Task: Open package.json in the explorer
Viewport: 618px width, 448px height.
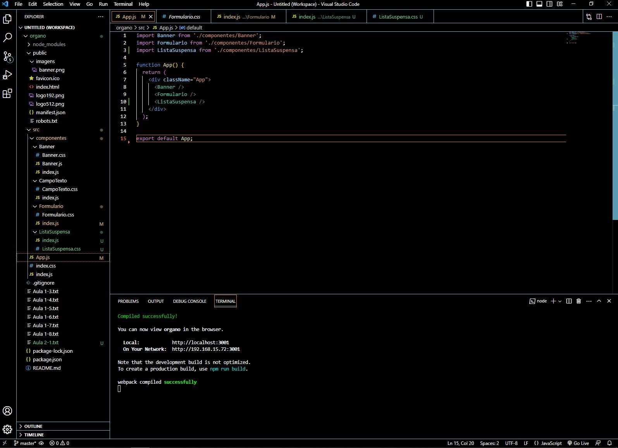Action: point(63,359)
